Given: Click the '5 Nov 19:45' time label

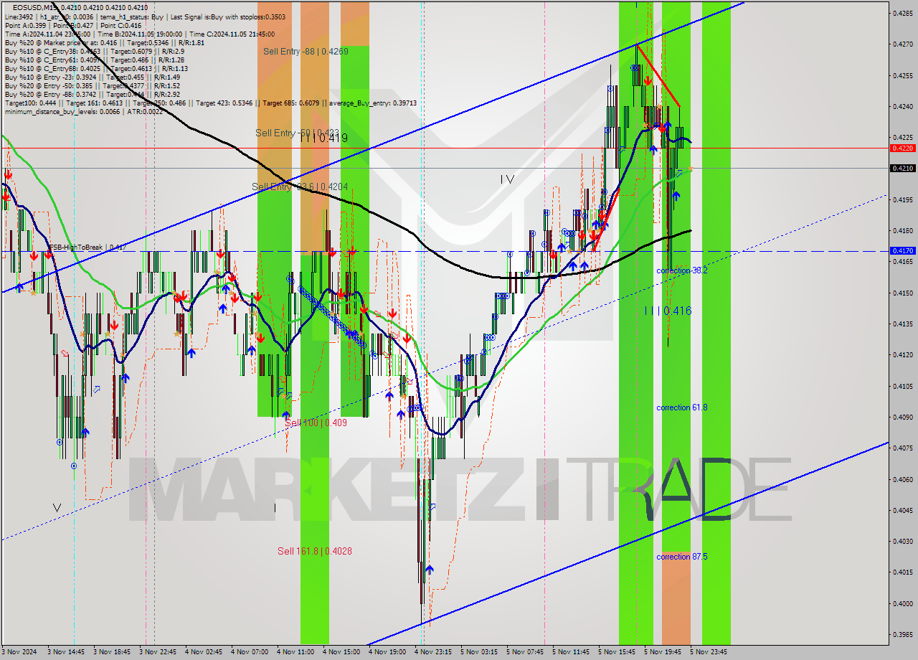Looking at the screenshot, I should 663,652.
